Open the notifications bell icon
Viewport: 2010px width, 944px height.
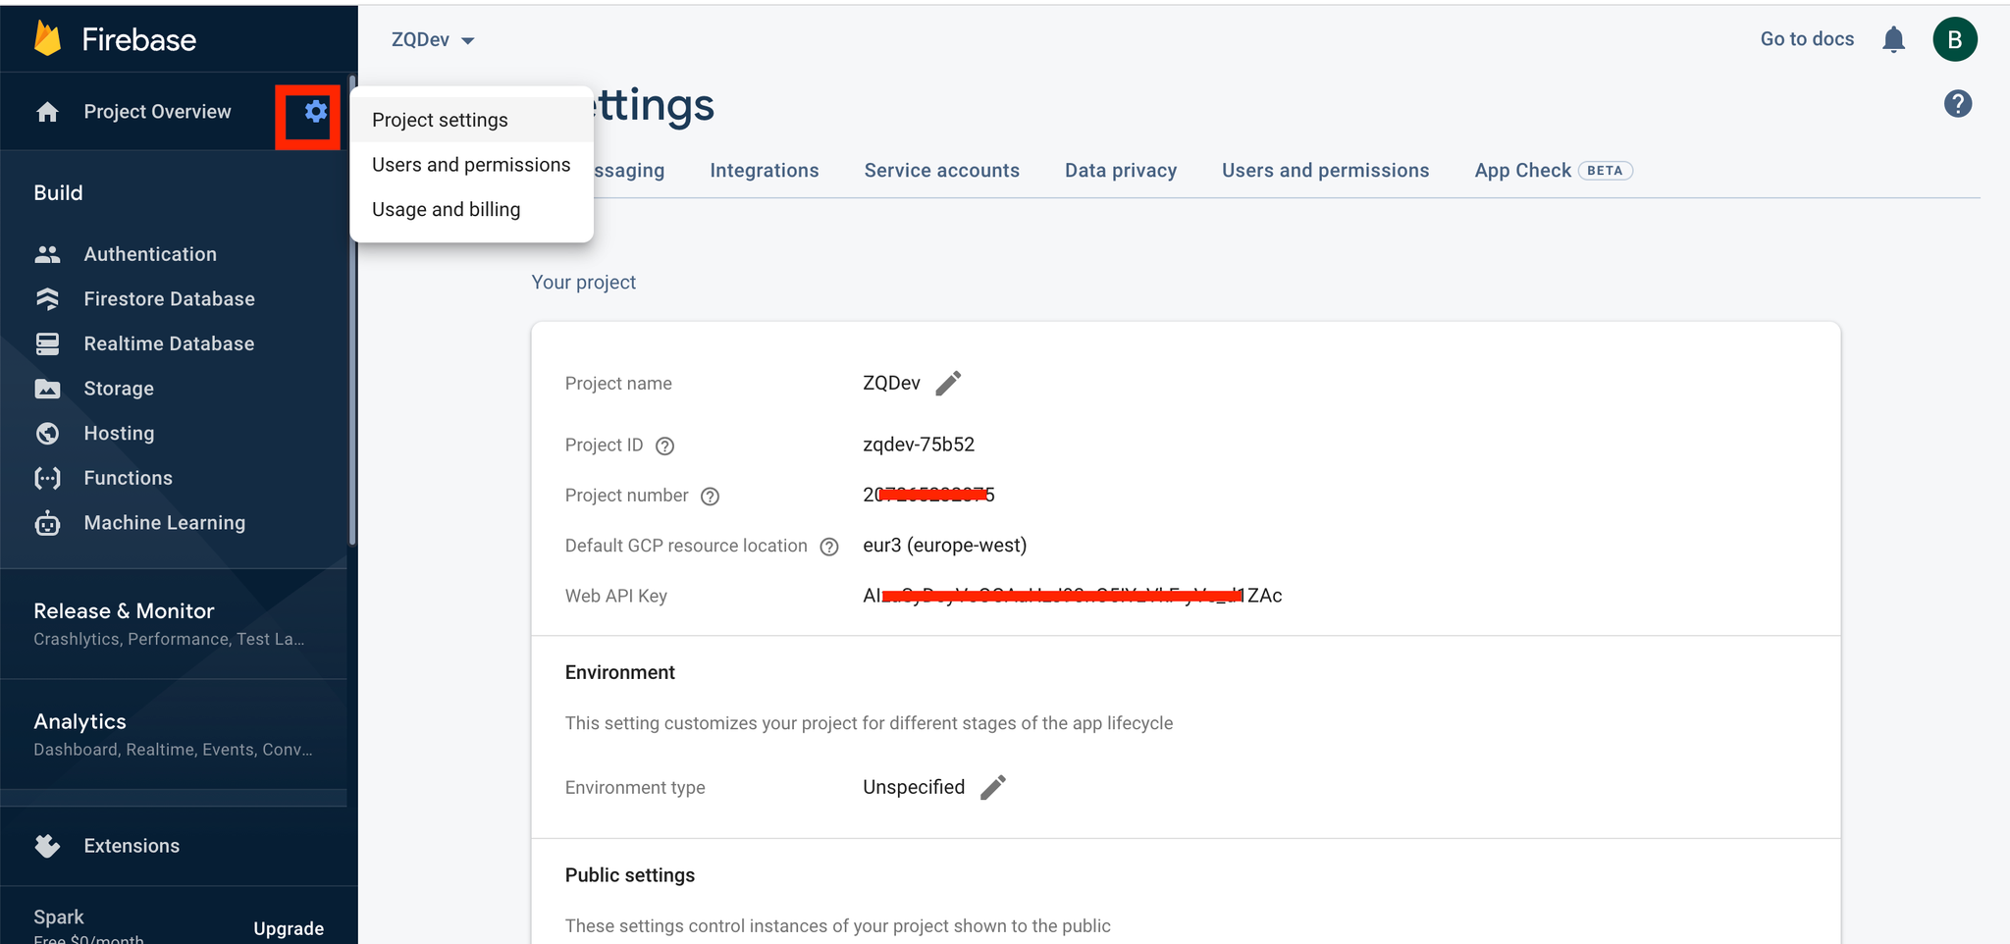(1893, 39)
